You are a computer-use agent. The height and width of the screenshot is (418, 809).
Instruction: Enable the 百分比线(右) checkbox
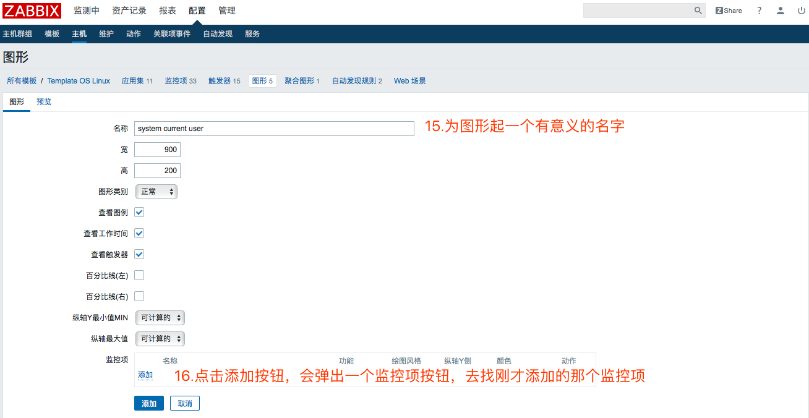point(139,296)
